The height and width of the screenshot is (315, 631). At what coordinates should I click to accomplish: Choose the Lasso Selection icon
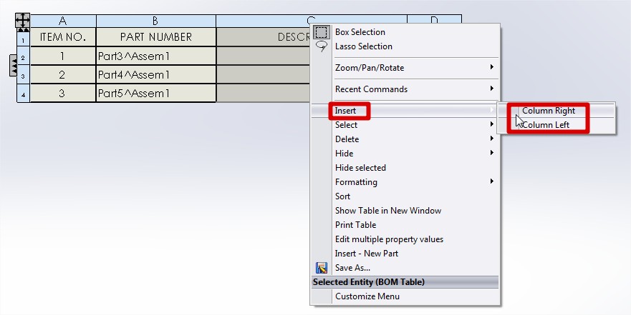pos(322,46)
